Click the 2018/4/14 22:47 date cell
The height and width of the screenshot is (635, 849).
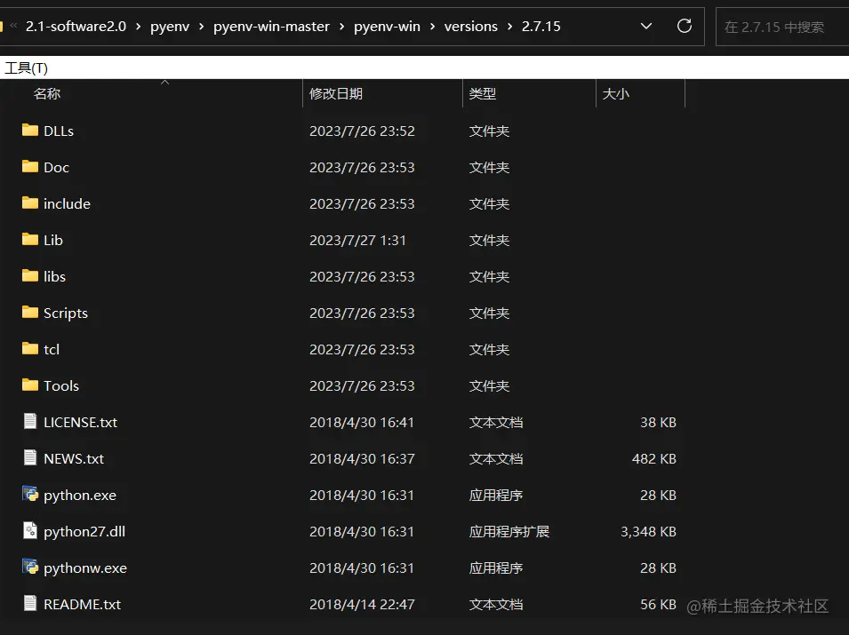362,604
